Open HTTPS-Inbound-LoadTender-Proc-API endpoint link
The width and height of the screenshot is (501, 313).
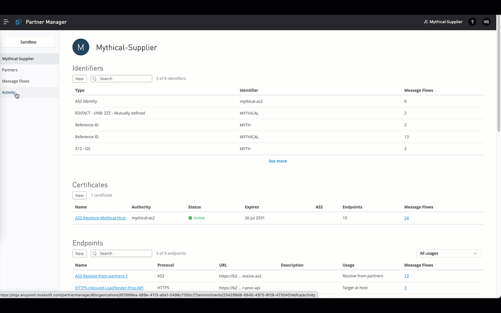coord(109,288)
